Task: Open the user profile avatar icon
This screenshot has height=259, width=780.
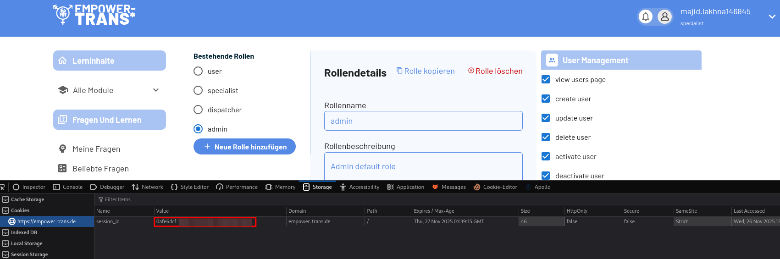Action: (x=664, y=17)
